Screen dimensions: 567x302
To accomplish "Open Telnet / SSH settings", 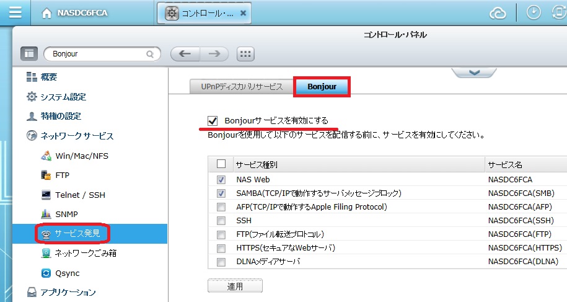I will [73, 195].
